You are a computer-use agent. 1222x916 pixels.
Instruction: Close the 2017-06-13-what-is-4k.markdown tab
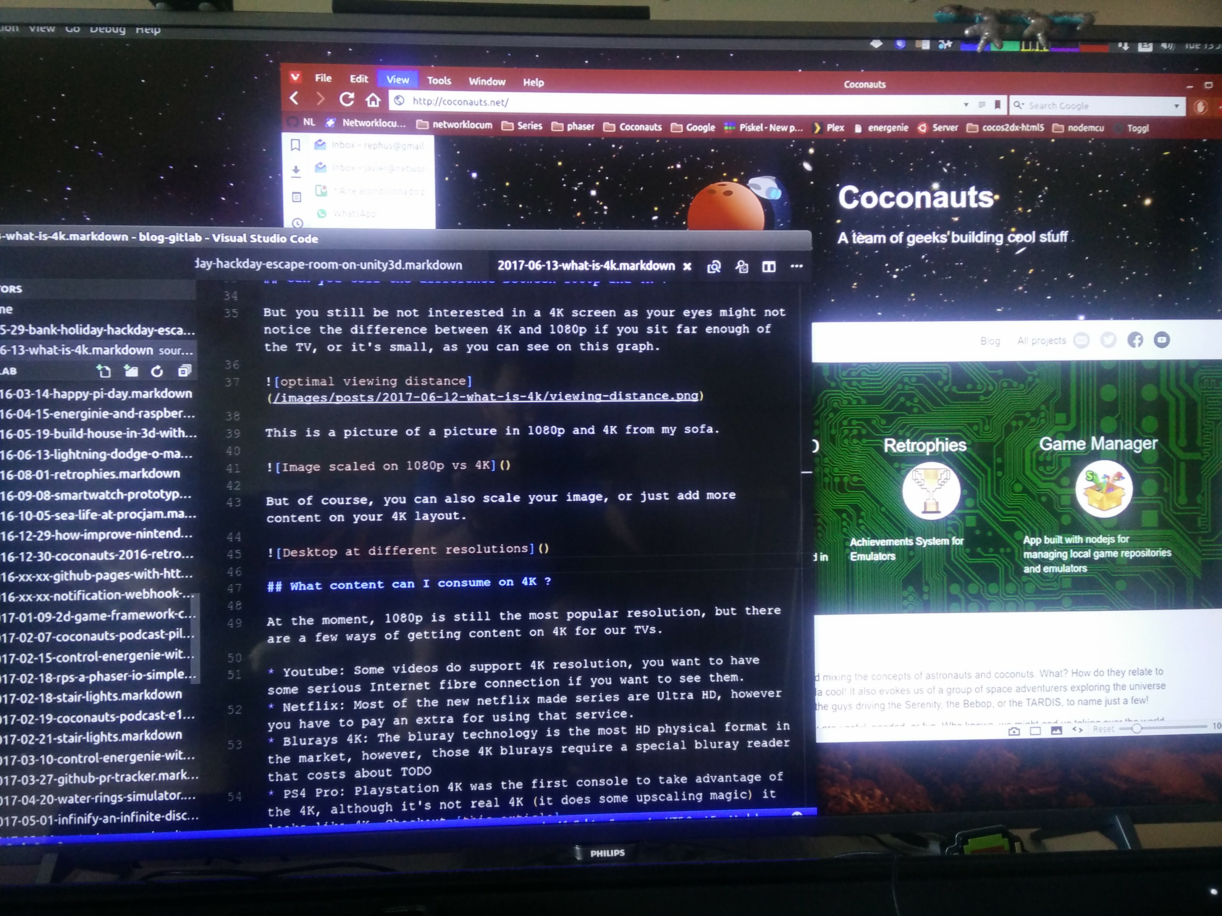click(687, 267)
